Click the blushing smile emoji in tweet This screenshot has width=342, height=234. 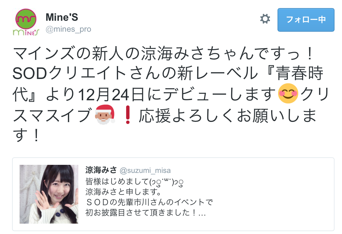point(288,93)
